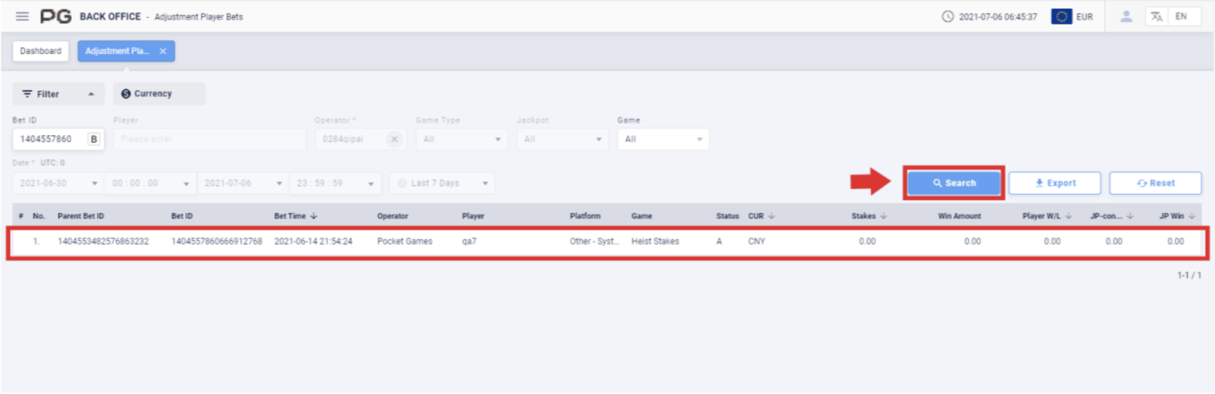Click the translate language icon
Viewport: 1215px width, 394px height.
coord(1156,17)
